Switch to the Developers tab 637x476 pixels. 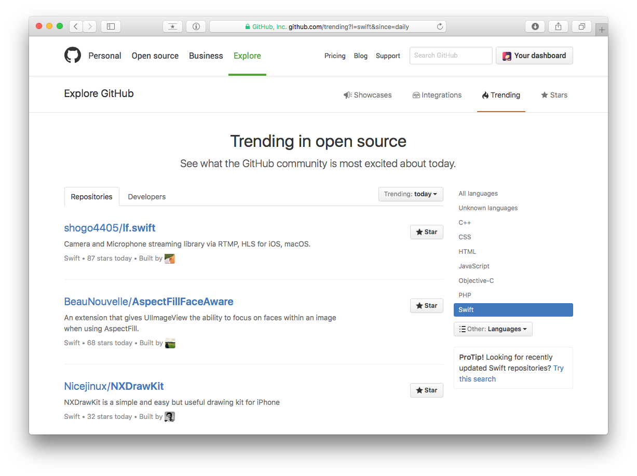pyautogui.click(x=146, y=197)
